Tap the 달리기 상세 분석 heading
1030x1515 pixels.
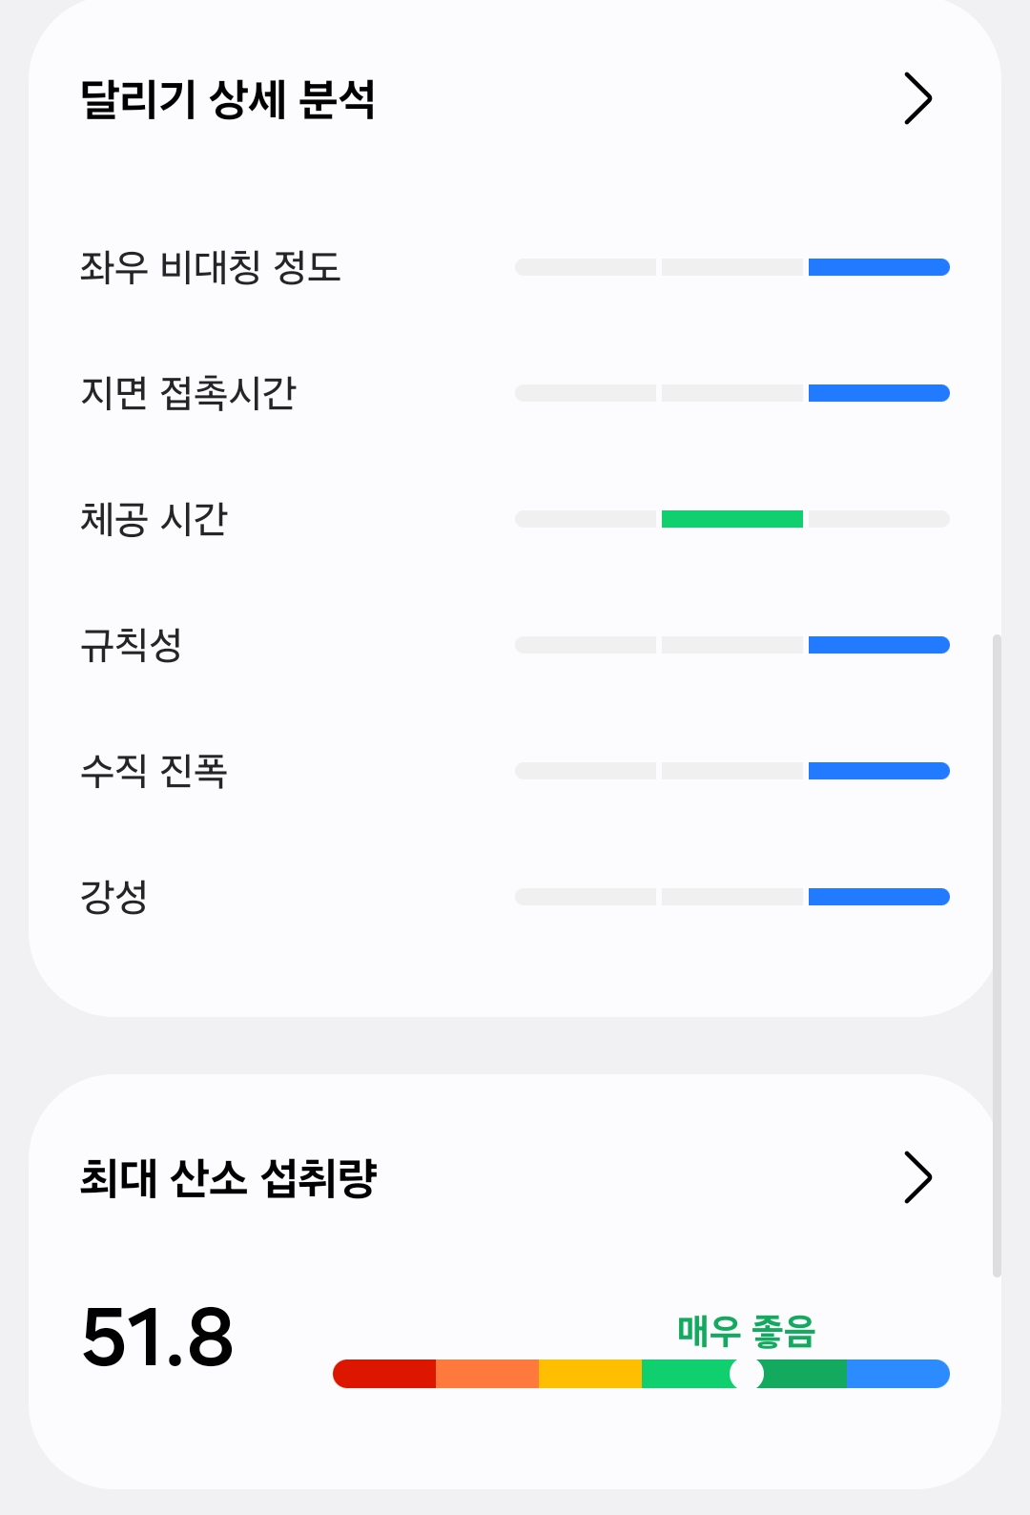[x=228, y=99]
